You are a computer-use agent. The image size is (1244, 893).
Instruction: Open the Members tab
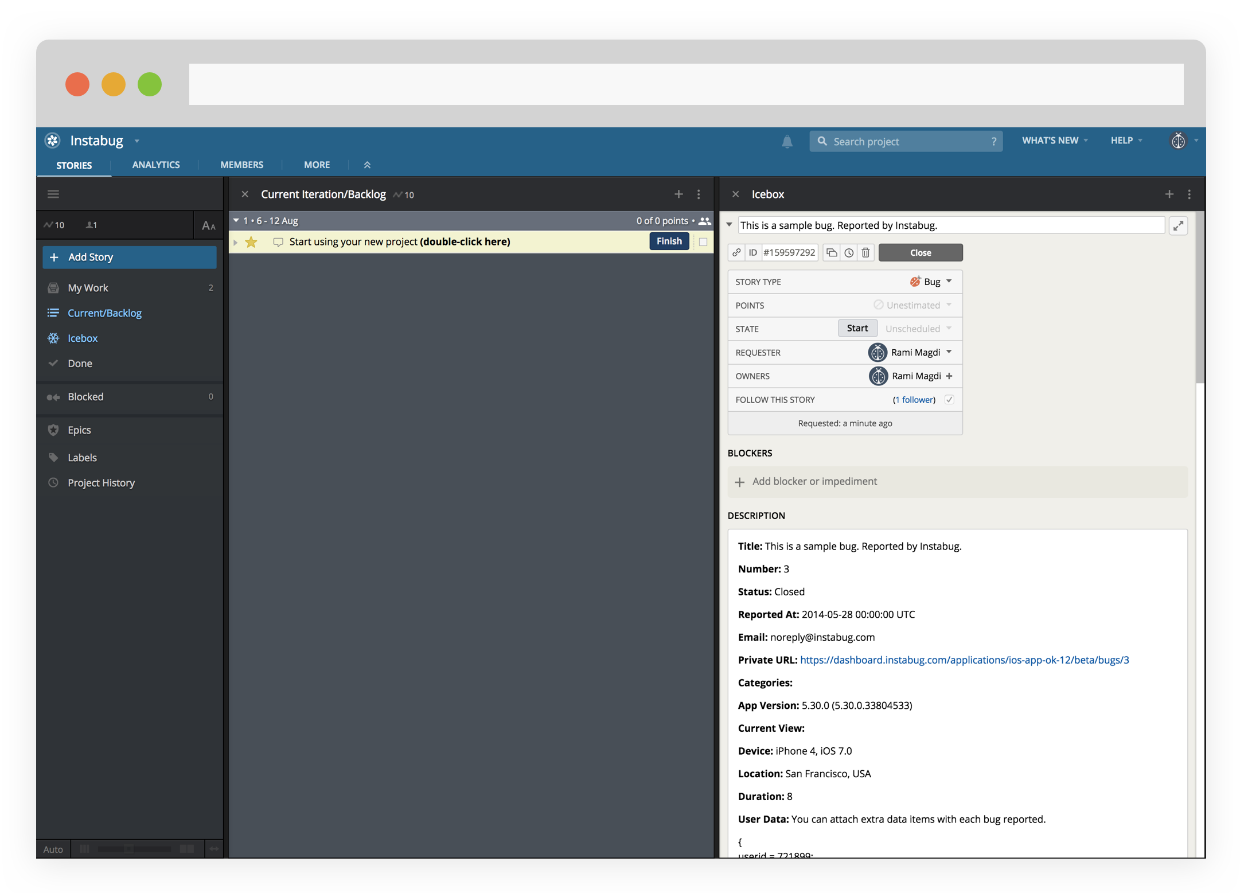coord(241,165)
